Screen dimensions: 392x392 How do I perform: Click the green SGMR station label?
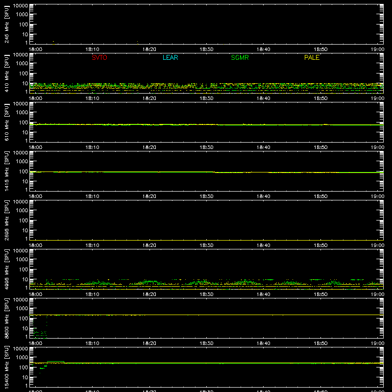(240, 57)
